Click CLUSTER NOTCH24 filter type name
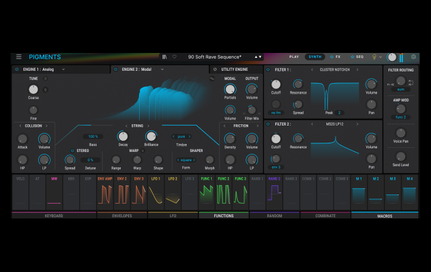This screenshot has width=431, height=272. tap(334, 70)
